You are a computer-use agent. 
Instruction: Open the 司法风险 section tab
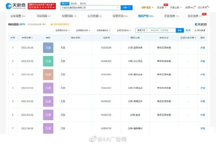44,16
